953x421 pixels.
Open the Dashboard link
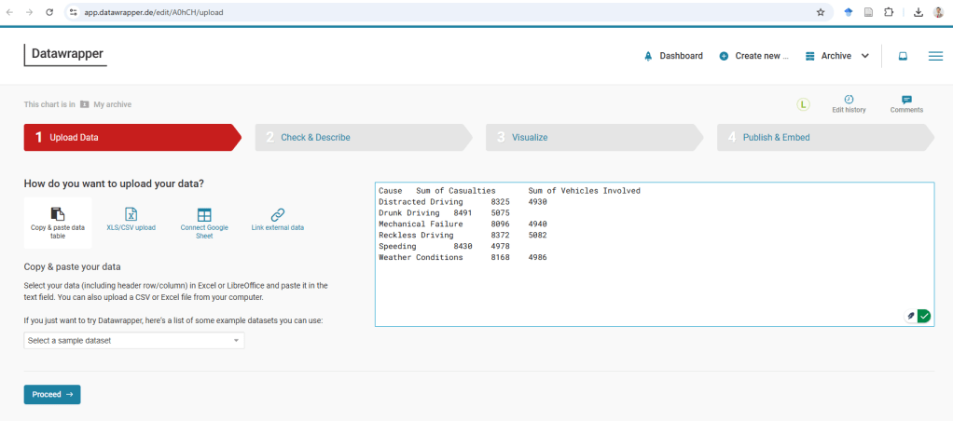point(673,56)
